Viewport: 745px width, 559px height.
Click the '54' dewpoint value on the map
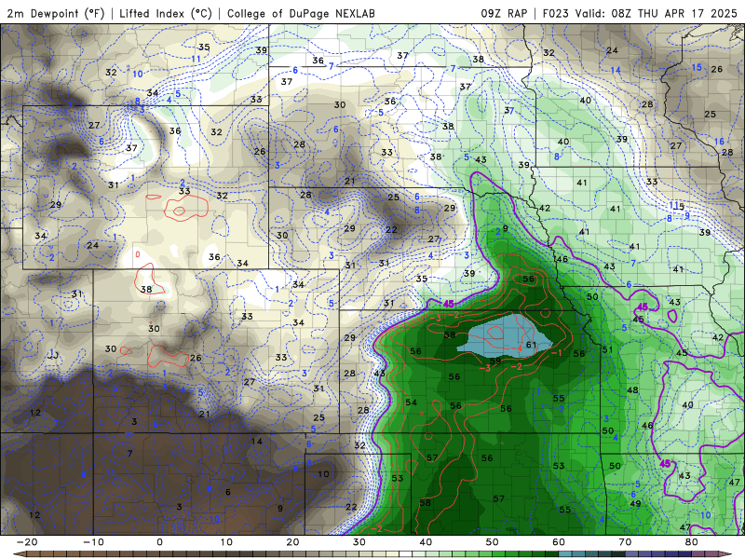click(x=411, y=402)
